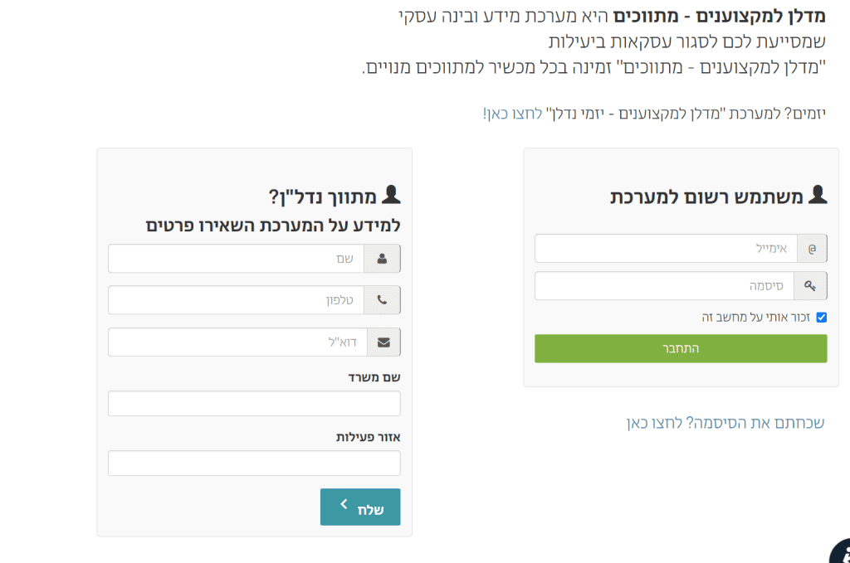
Task: Click the user icon next to משתמש רשום למערכת
Action: (x=817, y=196)
